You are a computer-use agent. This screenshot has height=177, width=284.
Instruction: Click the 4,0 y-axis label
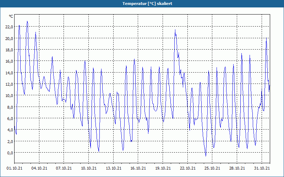[10, 130]
